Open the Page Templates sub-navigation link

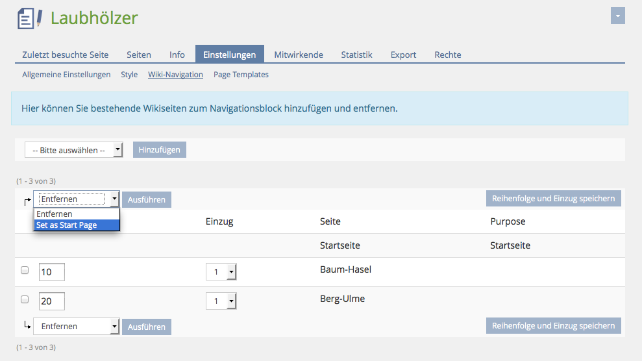[241, 75]
